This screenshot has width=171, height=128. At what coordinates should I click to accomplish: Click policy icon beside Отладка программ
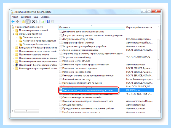tap(60, 105)
